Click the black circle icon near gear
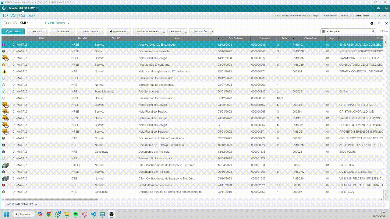Screen dimensions: 390x219 click(372, 23)
